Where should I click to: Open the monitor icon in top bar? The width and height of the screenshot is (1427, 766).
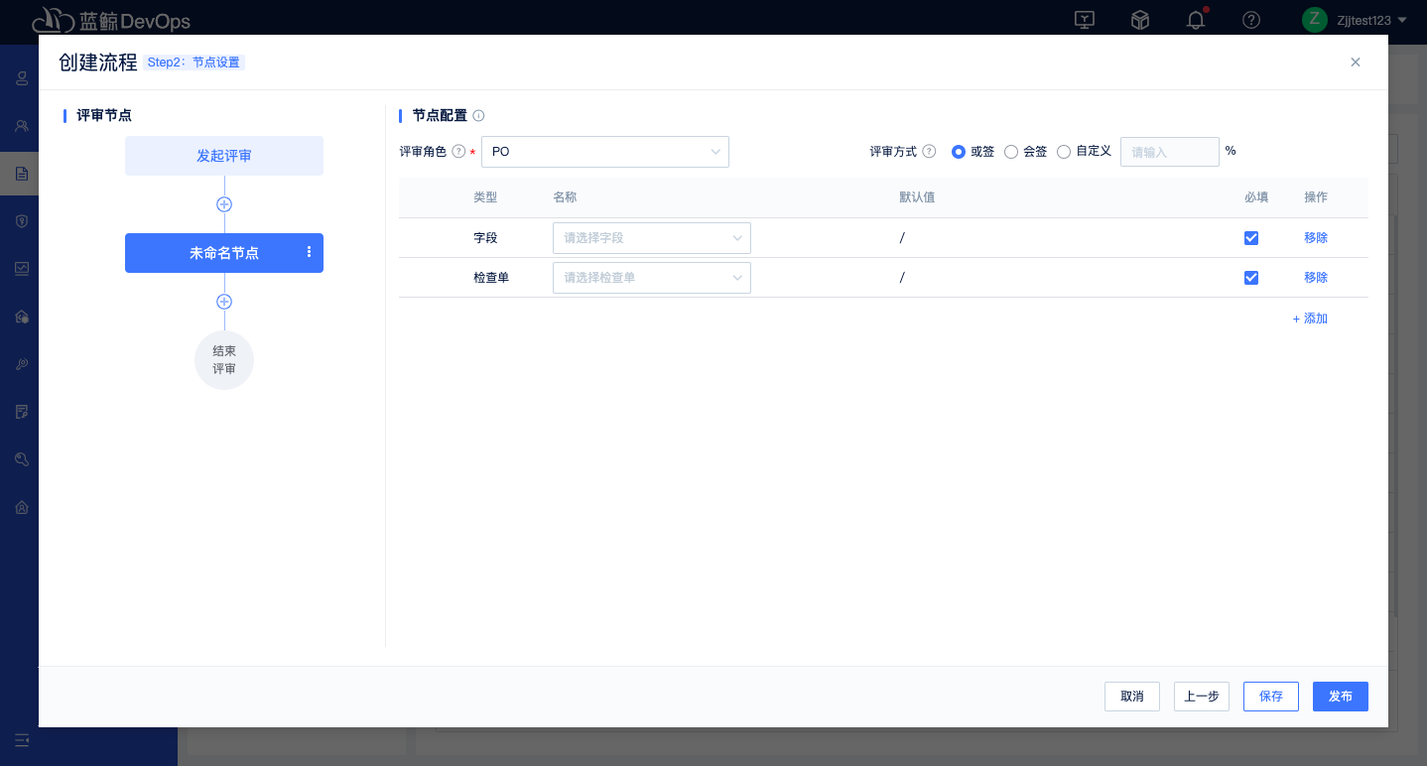click(1085, 20)
